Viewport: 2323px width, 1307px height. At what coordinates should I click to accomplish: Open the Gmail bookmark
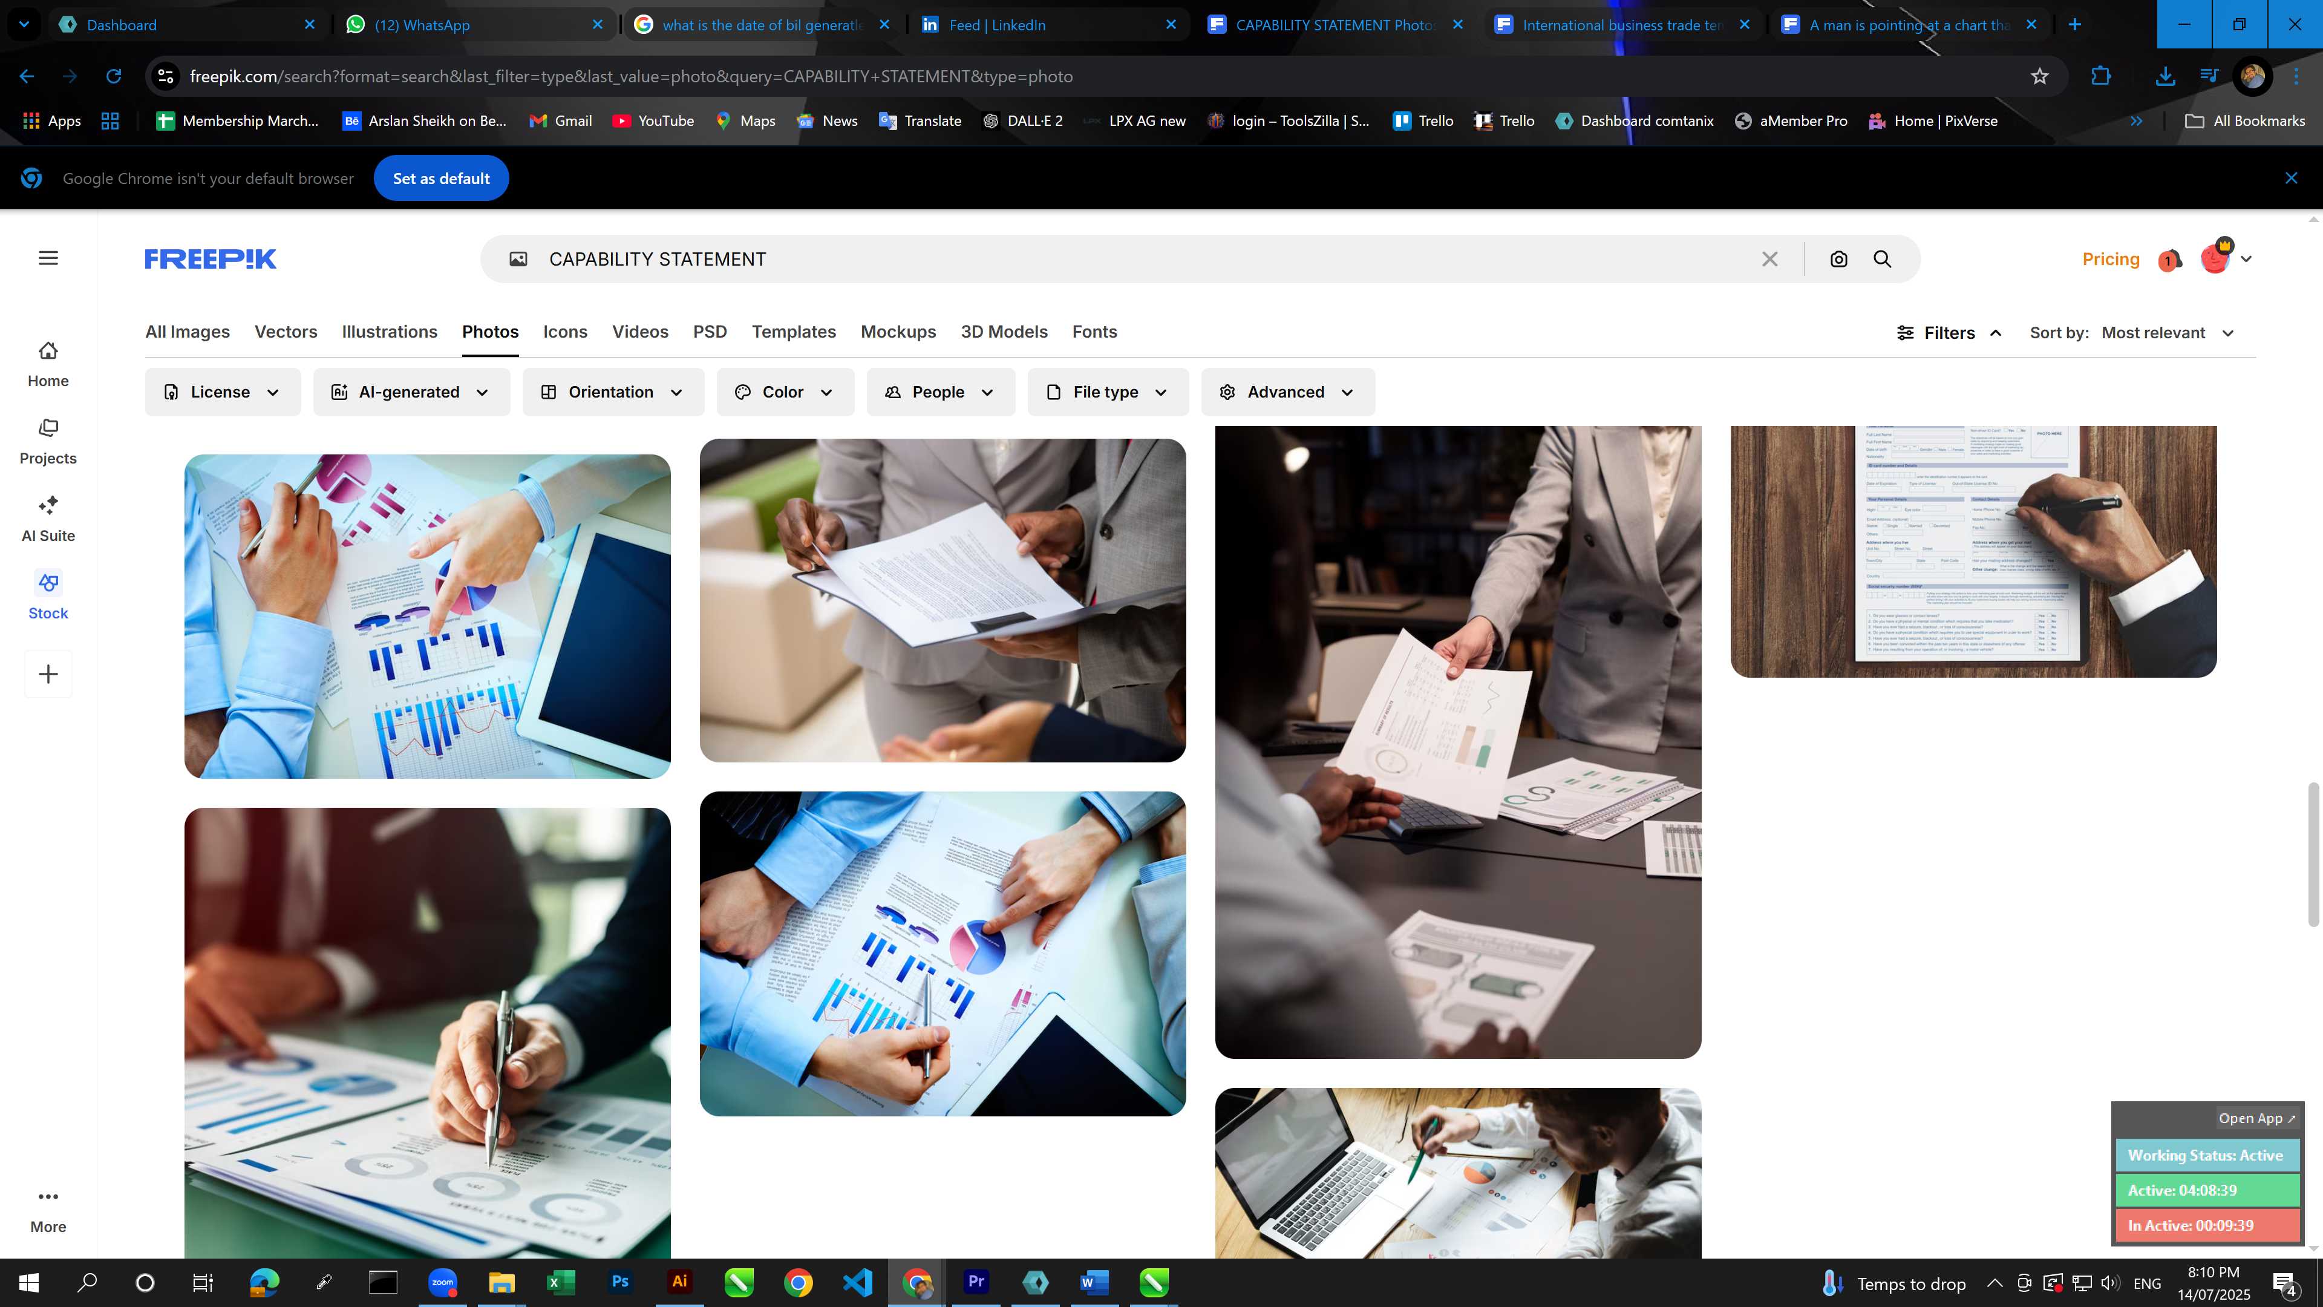(561, 121)
